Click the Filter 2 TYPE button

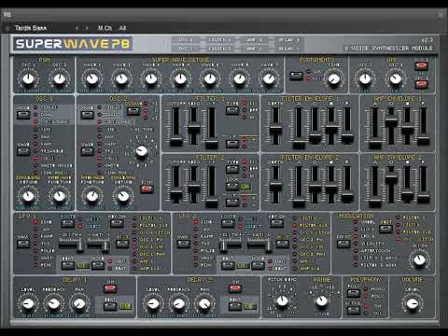(x=232, y=169)
